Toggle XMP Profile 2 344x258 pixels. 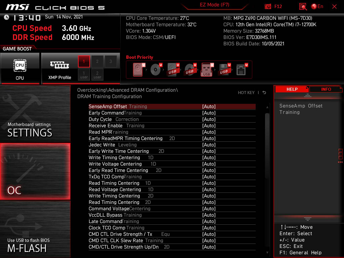tap(97, 61)
